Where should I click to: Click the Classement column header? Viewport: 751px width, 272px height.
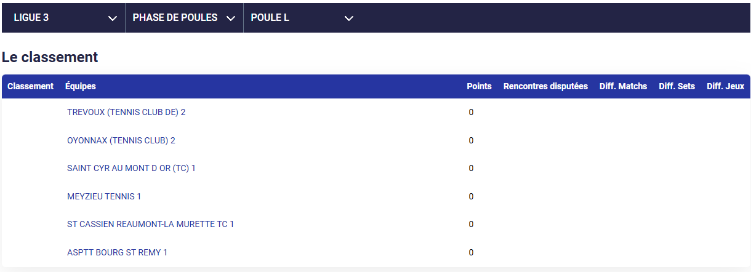click(x=31, y=86)
